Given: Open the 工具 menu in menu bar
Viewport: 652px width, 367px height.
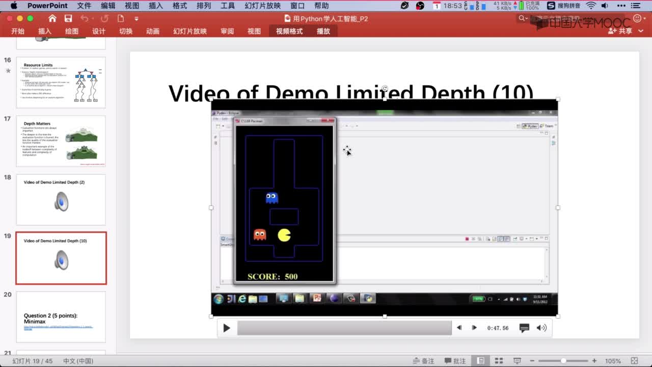Looking at the screenshot, I should tap(228, 6).
